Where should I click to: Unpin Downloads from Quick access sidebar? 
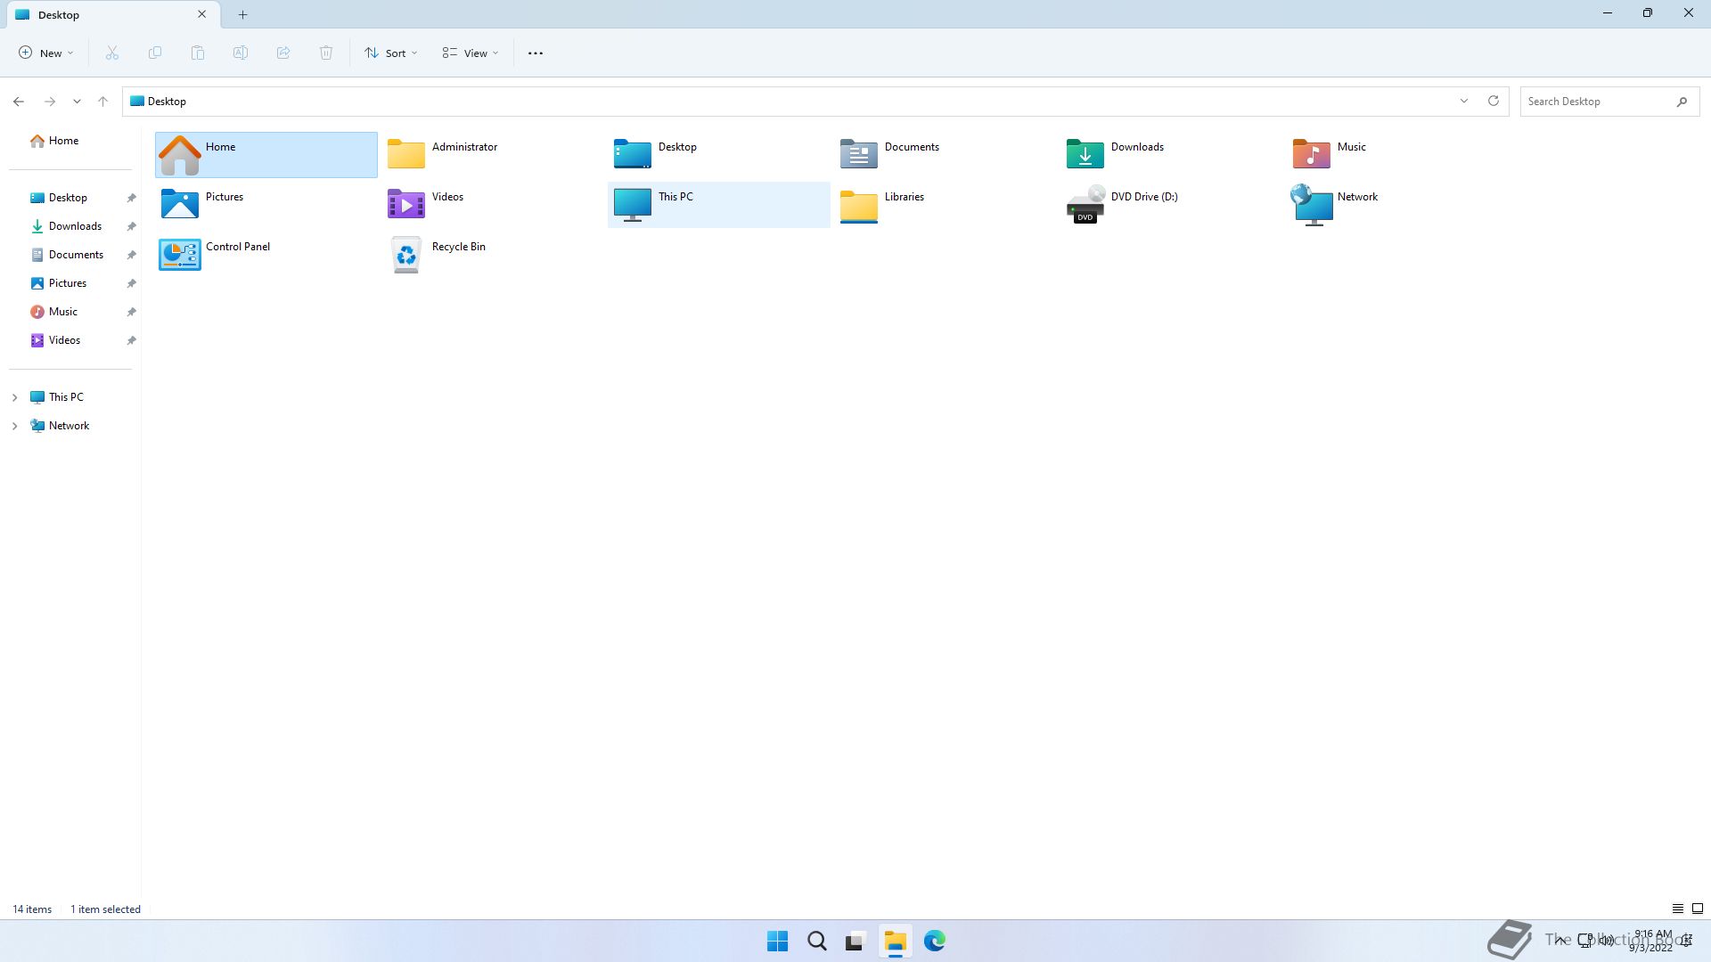[x=131, y=226]
